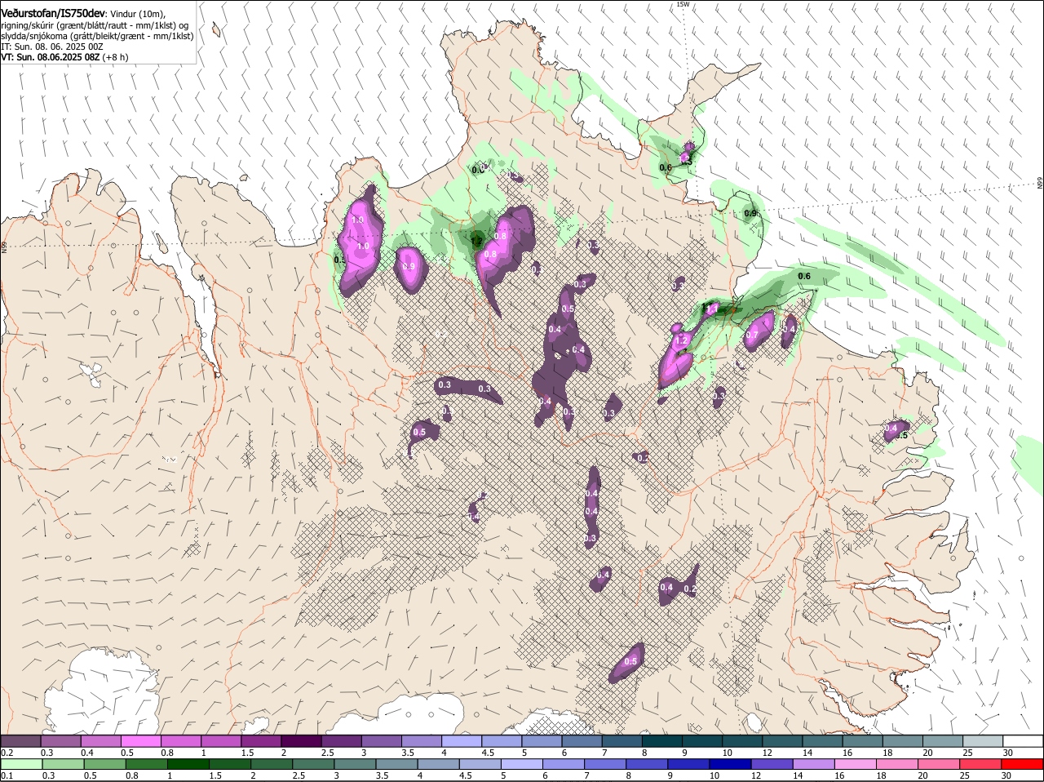Click the '1.1' value in the green band

point(710,309)
